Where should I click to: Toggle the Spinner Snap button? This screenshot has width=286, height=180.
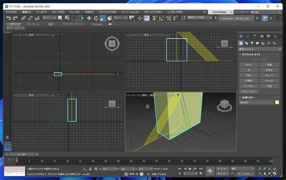(176, 18)
